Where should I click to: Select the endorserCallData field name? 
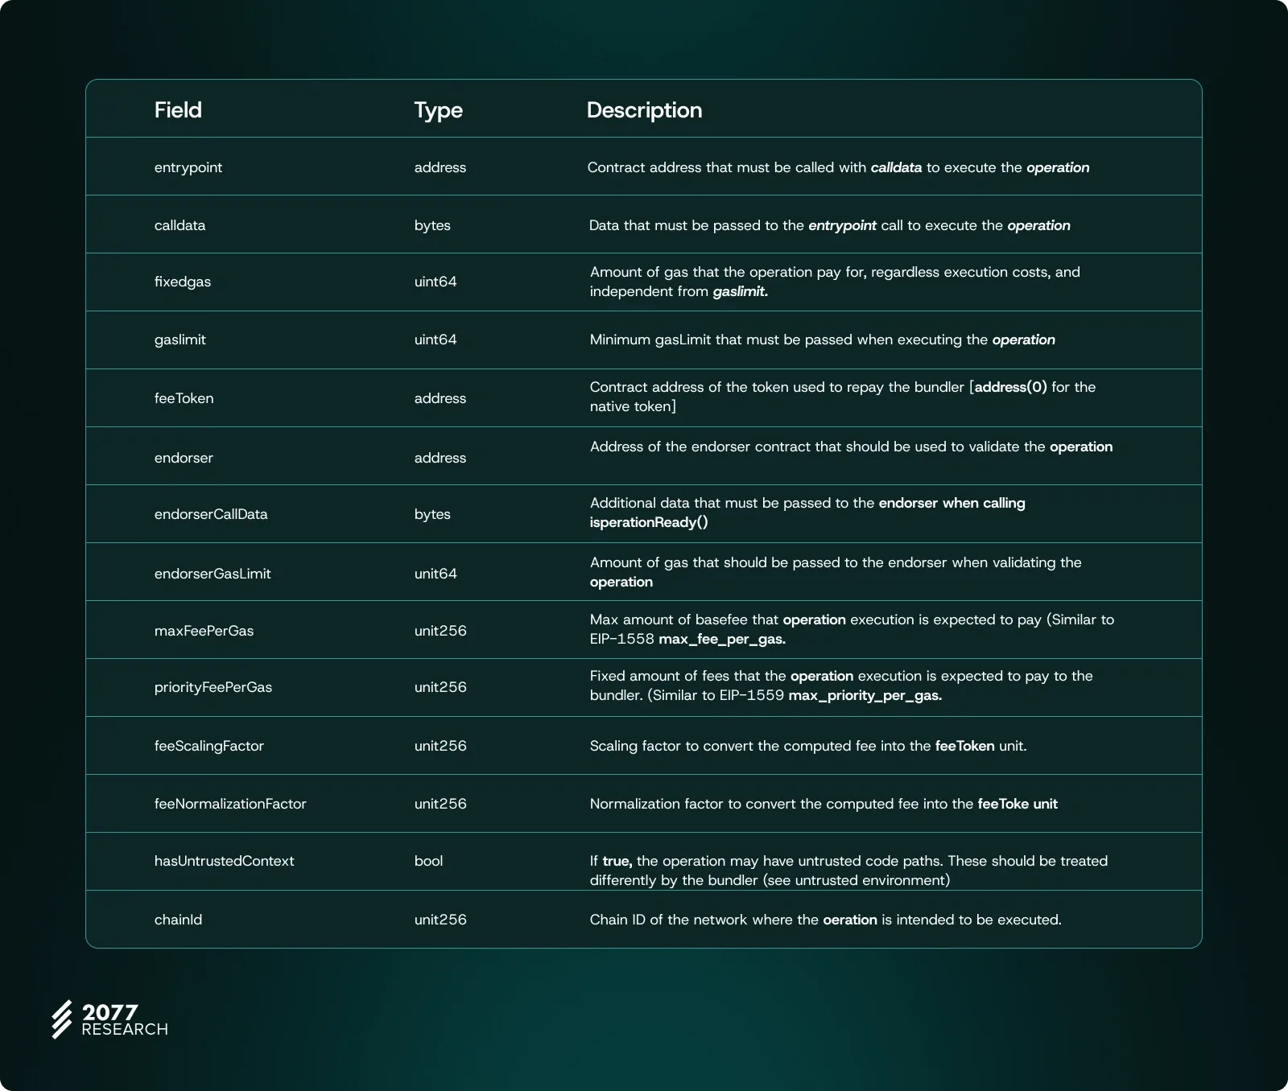(211, 514)
